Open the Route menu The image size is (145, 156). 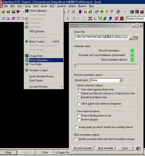[44, 6]
